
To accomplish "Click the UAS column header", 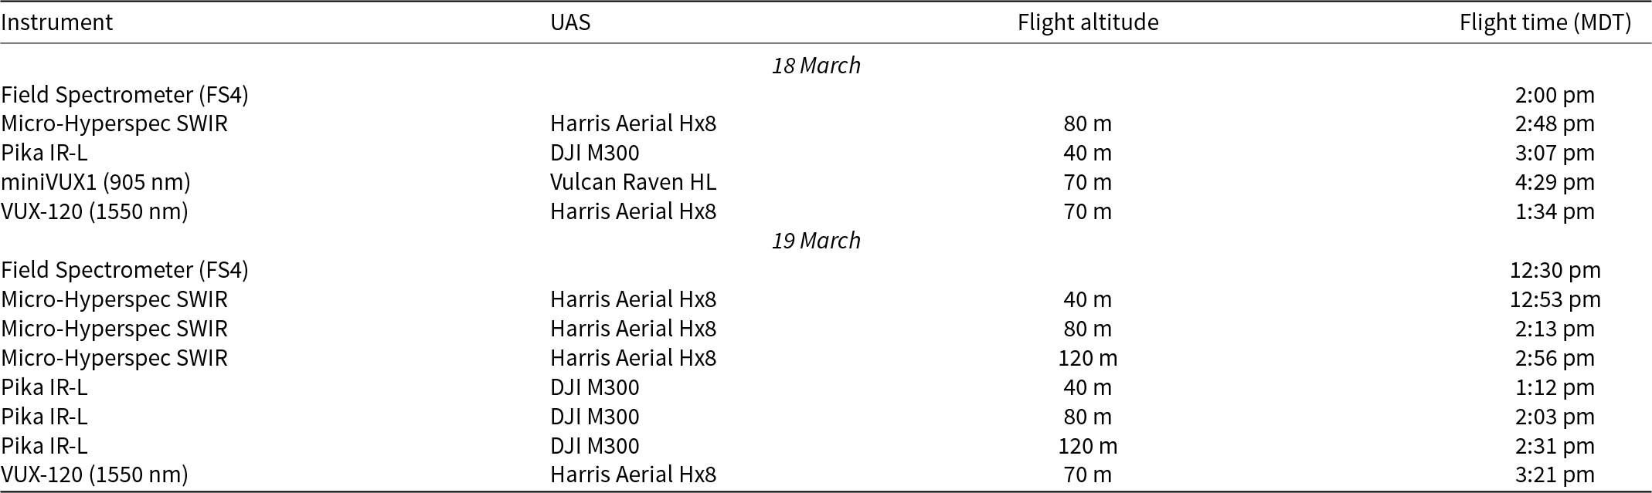I will 570,22.
